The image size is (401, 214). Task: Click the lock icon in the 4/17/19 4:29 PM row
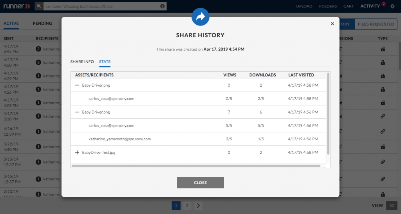click(383, 76)
